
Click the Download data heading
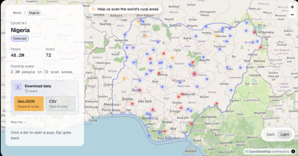click(38, 86)
